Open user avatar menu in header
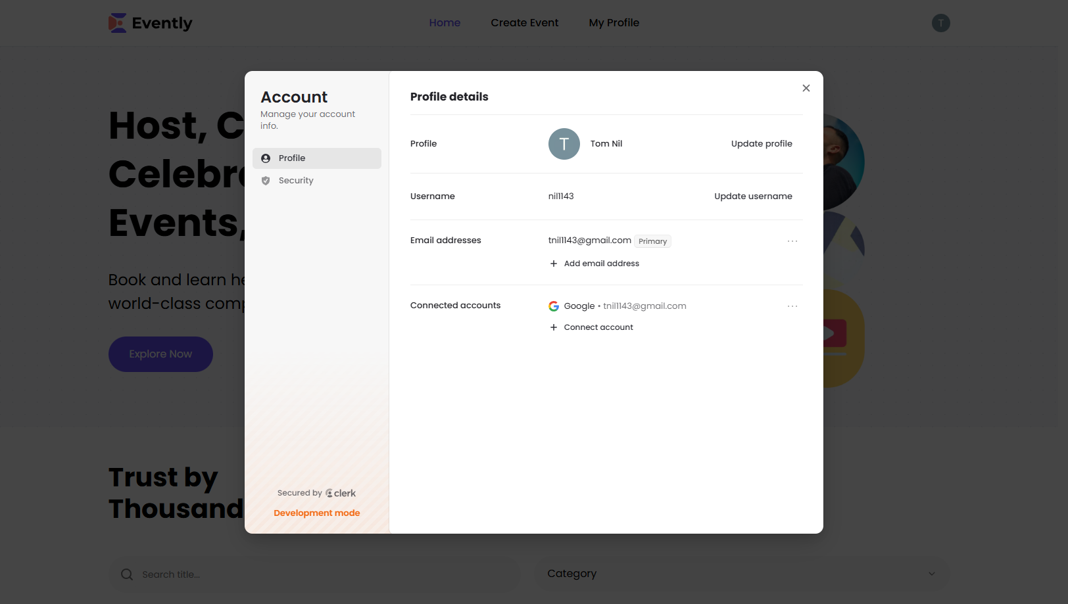The image size is (1068, 604). 940,23
